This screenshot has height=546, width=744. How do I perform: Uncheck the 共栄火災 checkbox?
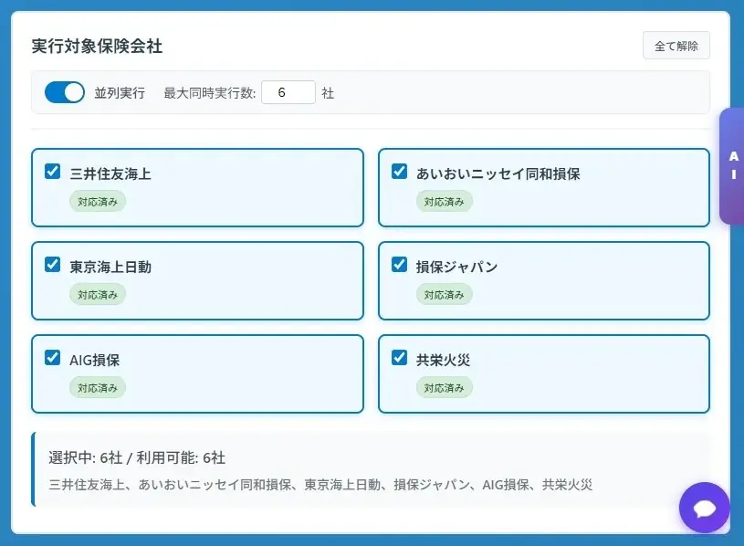coord(399,357)
